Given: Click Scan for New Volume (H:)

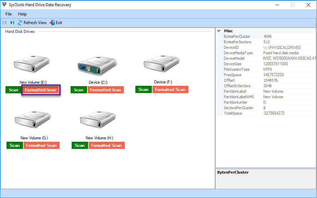Looking at the screenshot, I should [80, 145].
